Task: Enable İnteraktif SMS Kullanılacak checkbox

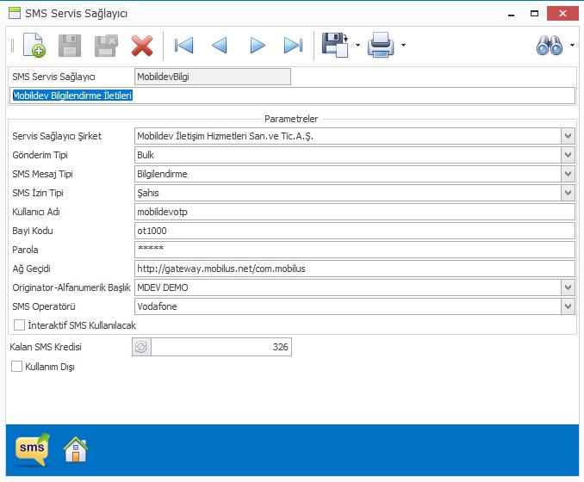Action: (19, 325)
